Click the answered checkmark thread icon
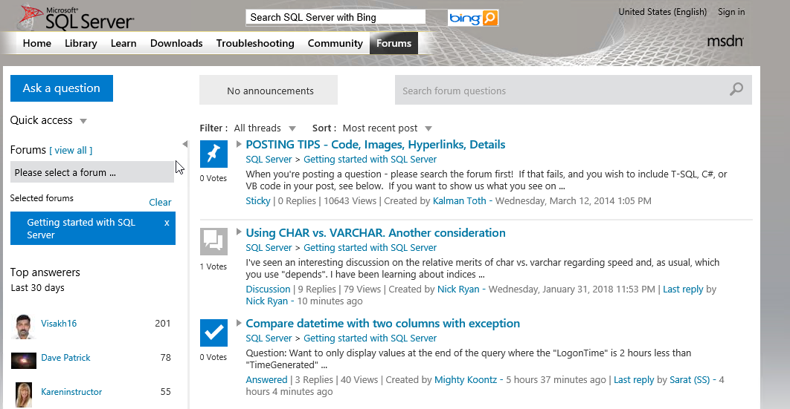Viewport: 790px width, 409px height. click(x=214, y=333)
